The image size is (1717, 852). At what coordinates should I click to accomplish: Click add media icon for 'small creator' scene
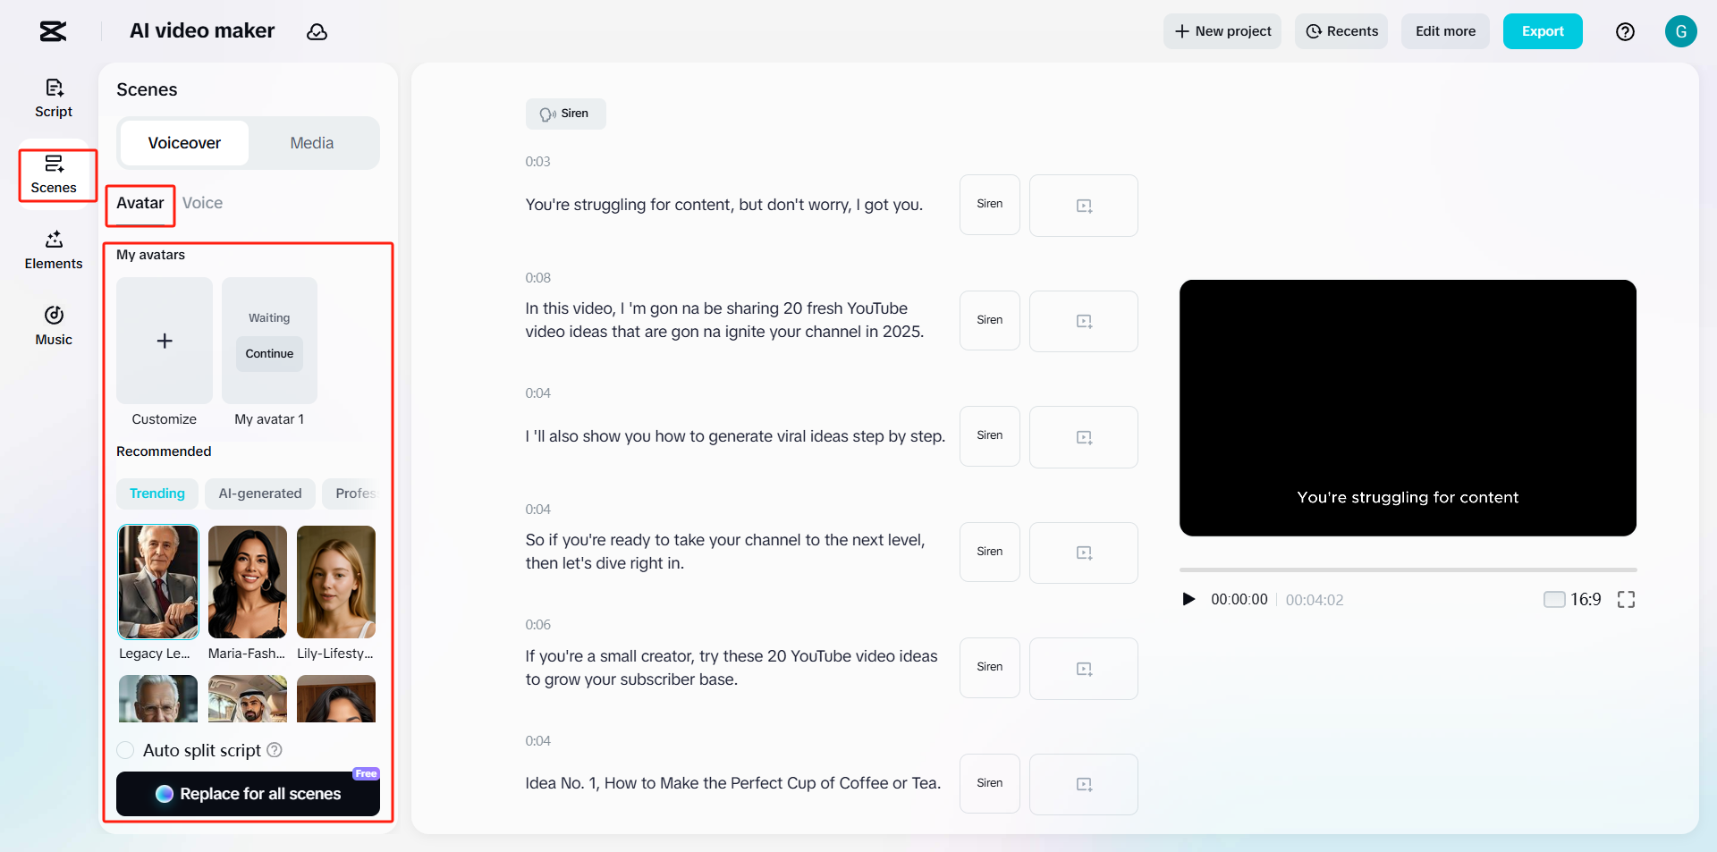1084,669
